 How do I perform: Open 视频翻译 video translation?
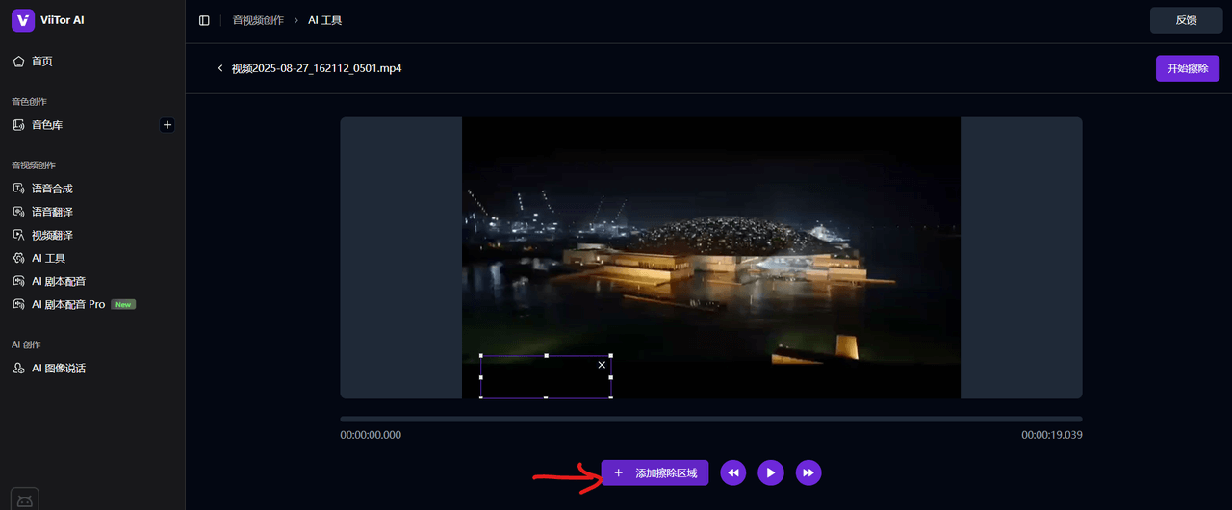tap(52, 235)
